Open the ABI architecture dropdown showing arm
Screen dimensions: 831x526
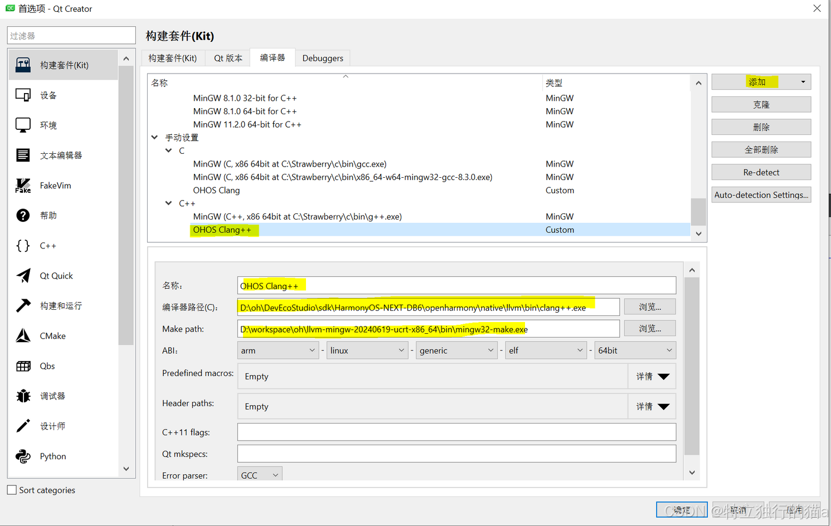click(x=278, y=350)
